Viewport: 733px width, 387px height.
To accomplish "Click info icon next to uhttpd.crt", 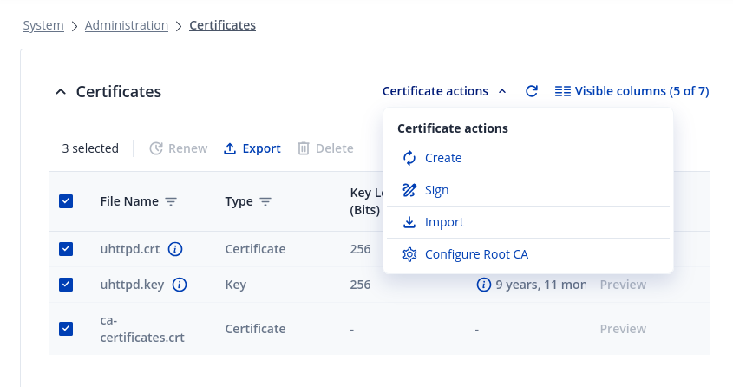I will 175,249.
